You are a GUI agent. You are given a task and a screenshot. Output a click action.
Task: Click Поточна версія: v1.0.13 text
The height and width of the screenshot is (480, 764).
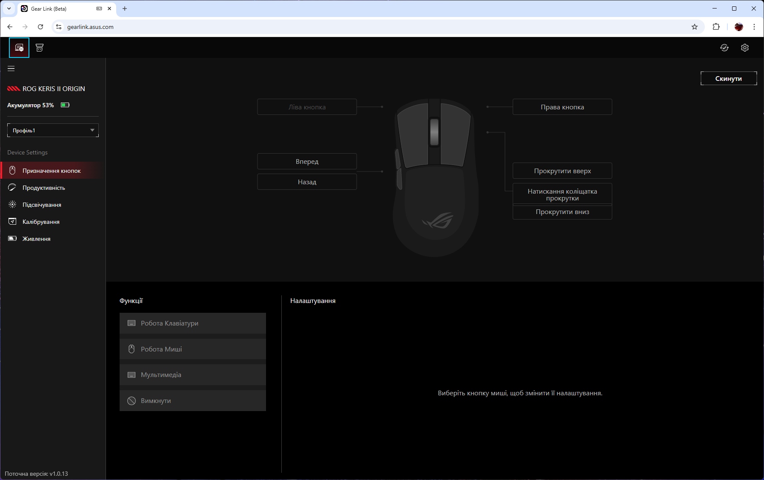point(36,474)
